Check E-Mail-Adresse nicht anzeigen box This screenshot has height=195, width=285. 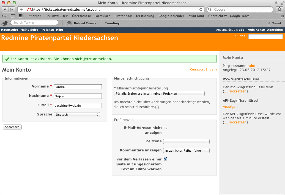(x=165, y=127)
